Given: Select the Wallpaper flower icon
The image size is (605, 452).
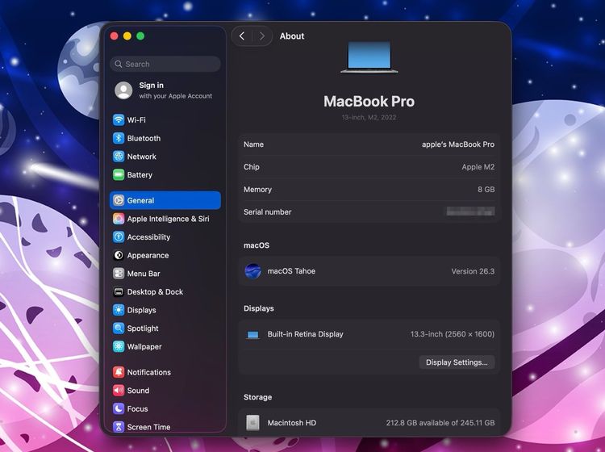Looking at the screenshot, I should tap(119, 346).
